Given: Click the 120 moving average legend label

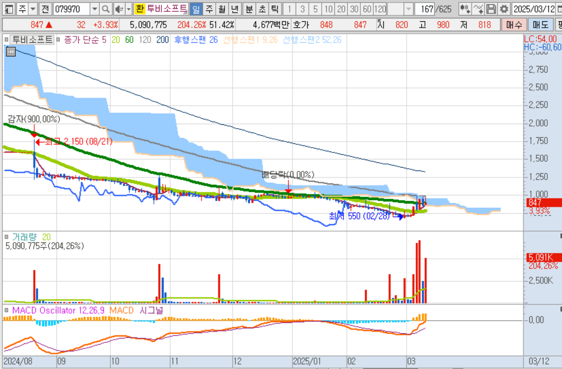Looking at the screenshot, I should pos(145,40).
